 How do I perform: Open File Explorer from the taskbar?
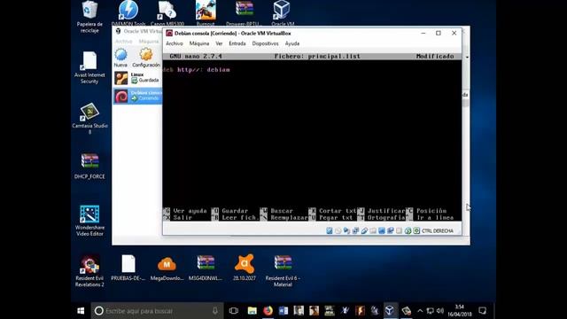pyautogui.click(x=252, y=311)
